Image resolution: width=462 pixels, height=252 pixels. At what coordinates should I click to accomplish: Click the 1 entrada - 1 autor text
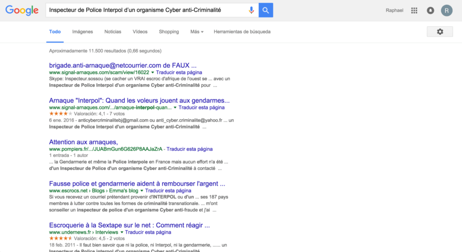(68, 156)
